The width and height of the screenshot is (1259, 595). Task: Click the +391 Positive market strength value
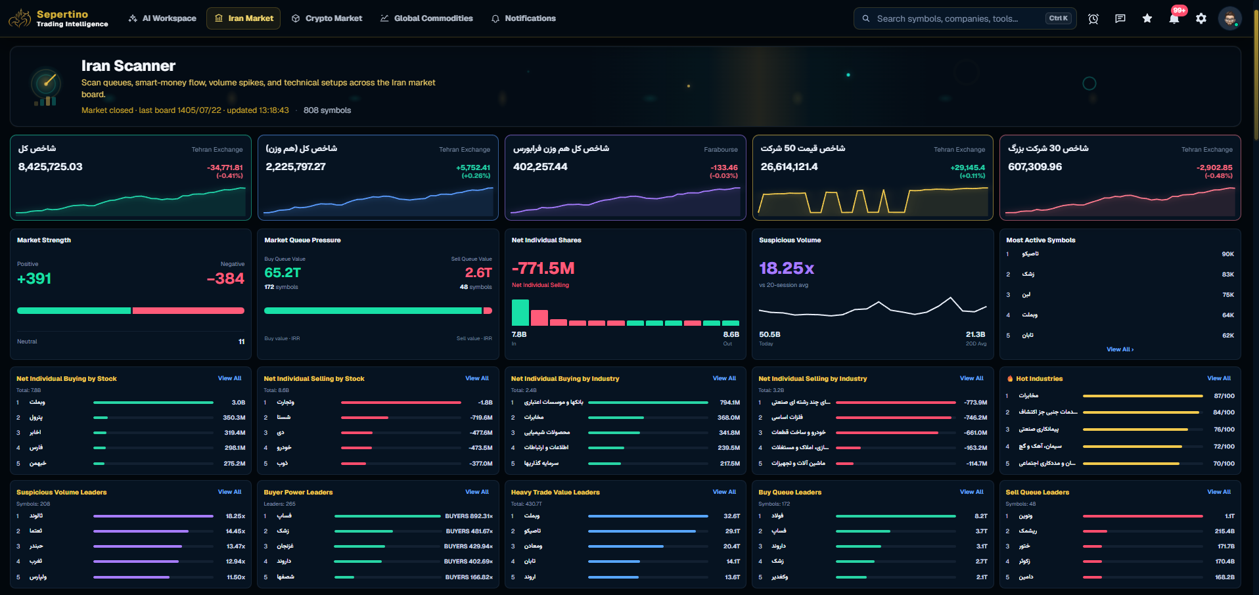(34, 278)
